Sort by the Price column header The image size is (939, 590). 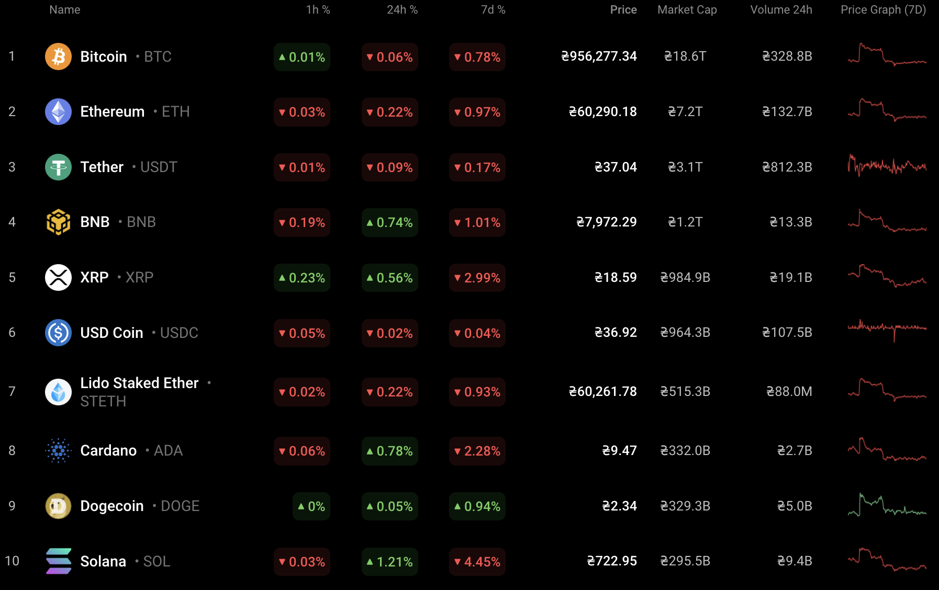623,10
